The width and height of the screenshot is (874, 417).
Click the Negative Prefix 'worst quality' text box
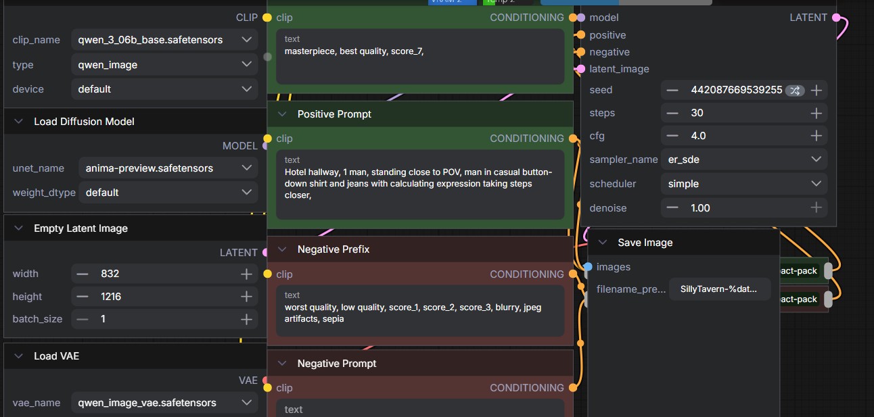click(420, 311)
